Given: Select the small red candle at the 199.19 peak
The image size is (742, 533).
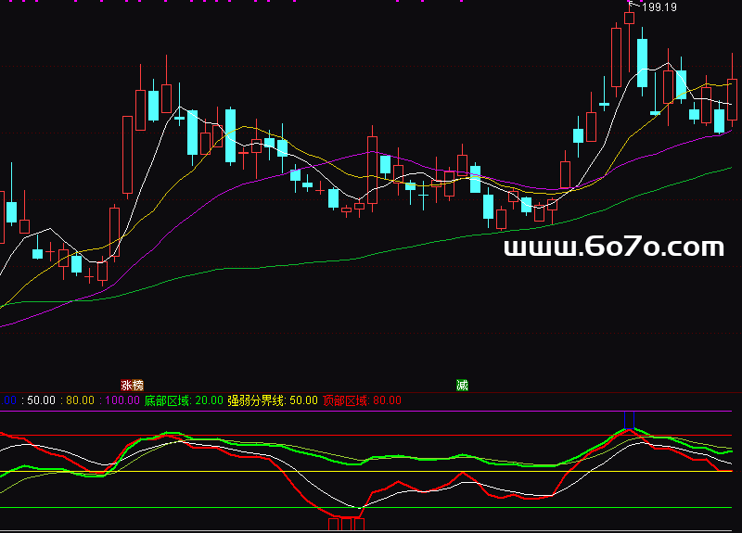Looking at the screenshot, I should 630,17.
